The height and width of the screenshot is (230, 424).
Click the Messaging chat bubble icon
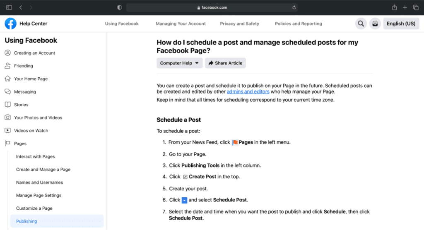(7, 91)
